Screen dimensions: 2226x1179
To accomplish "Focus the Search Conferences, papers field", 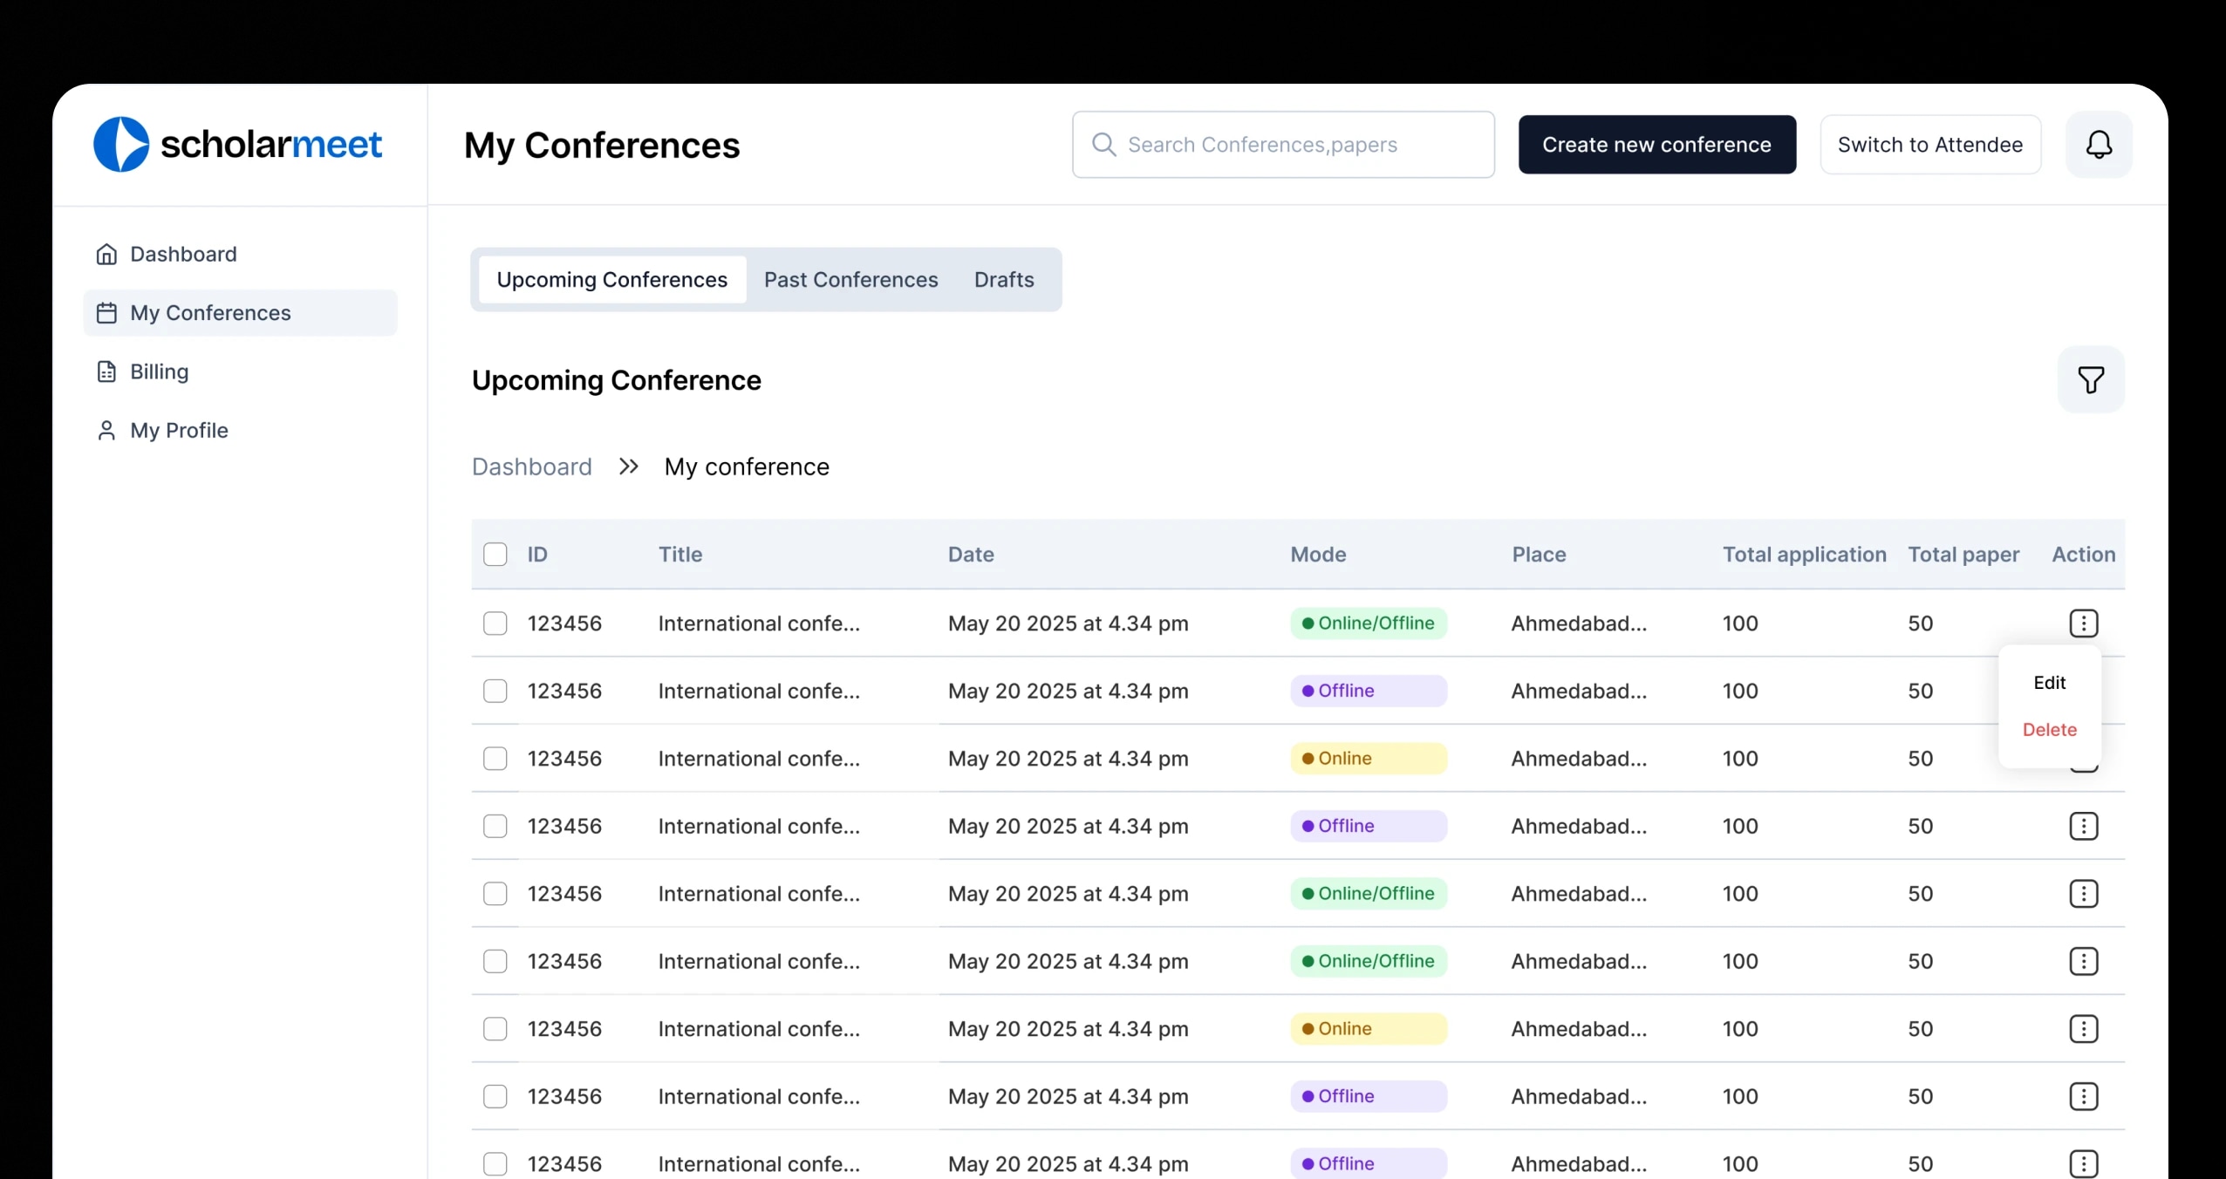I will [x=1283, y=145].
